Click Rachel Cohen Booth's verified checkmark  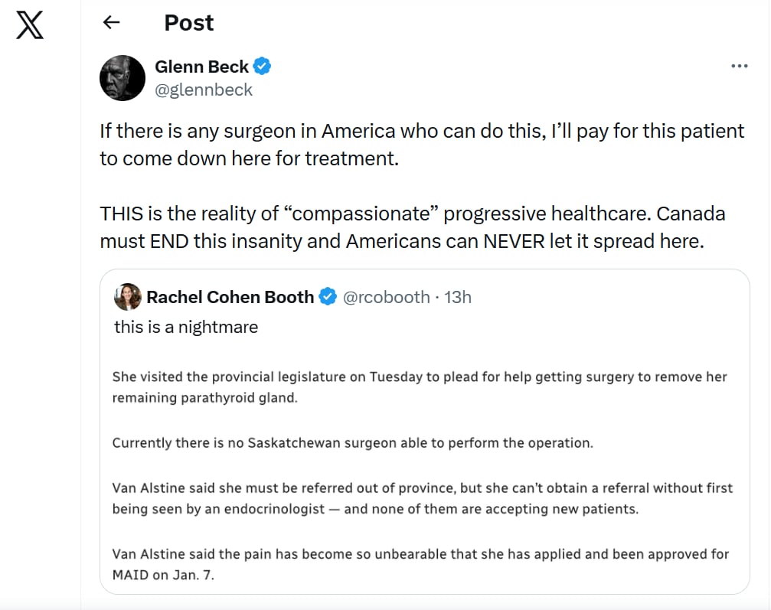click(328, 296)
